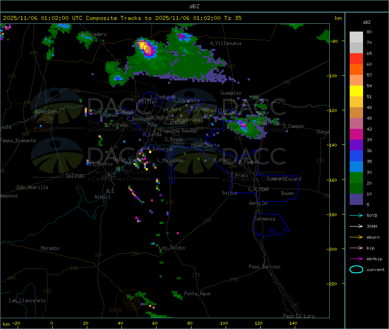The width and height of the screenshot is (389, 329).
Task: Click the cyan 50YD arrow legend icon
Action: click(x=356, y=215)
